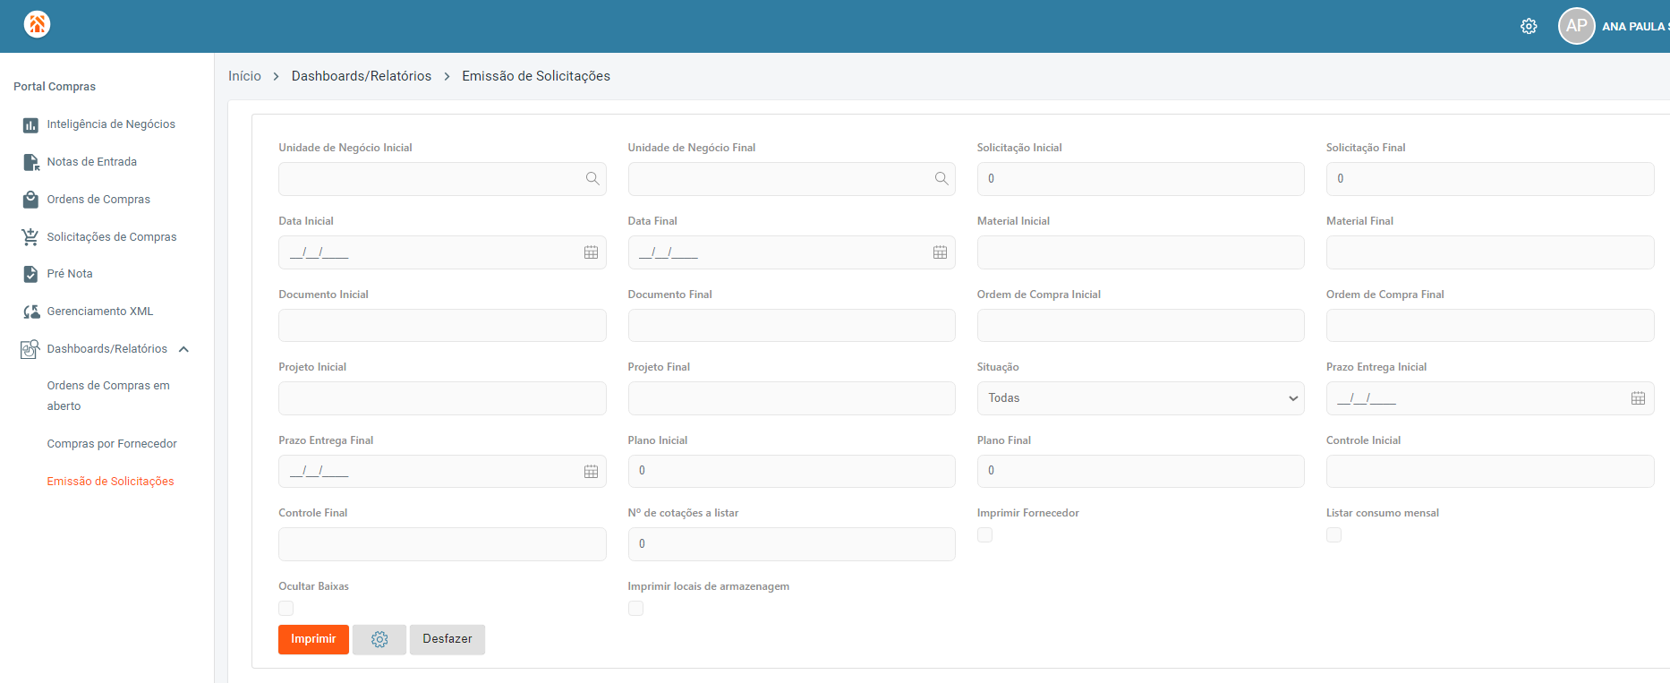The image size is (1670, 683).
Task: Click the Data Final date field
Action: coord(791,252)
